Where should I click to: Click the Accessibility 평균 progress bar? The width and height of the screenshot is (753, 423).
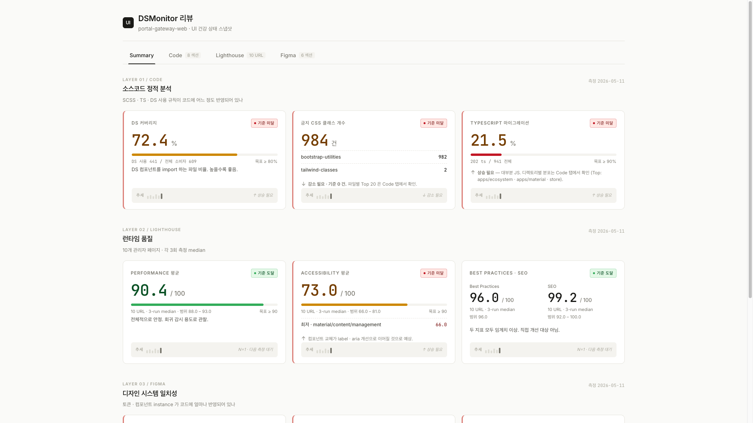pos(374,305)
